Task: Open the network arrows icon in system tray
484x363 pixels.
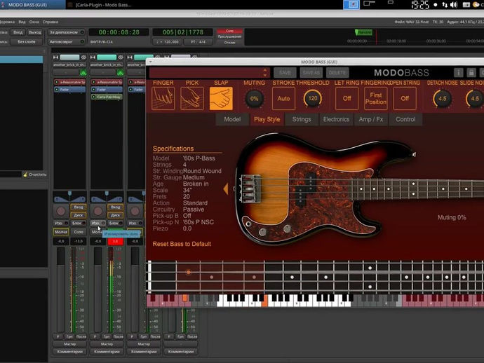Action: click(x=445, y=5)
